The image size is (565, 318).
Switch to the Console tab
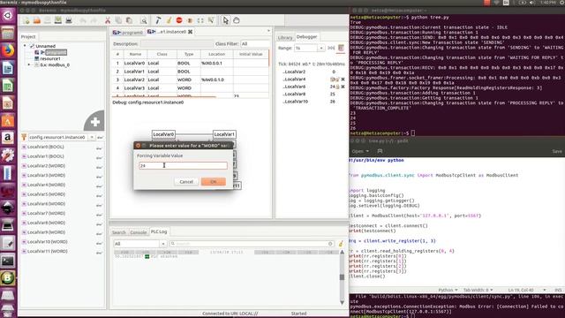(x=139, y=232)
